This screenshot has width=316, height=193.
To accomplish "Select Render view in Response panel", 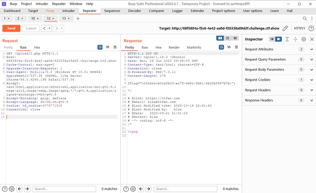I will coord(174,47).
